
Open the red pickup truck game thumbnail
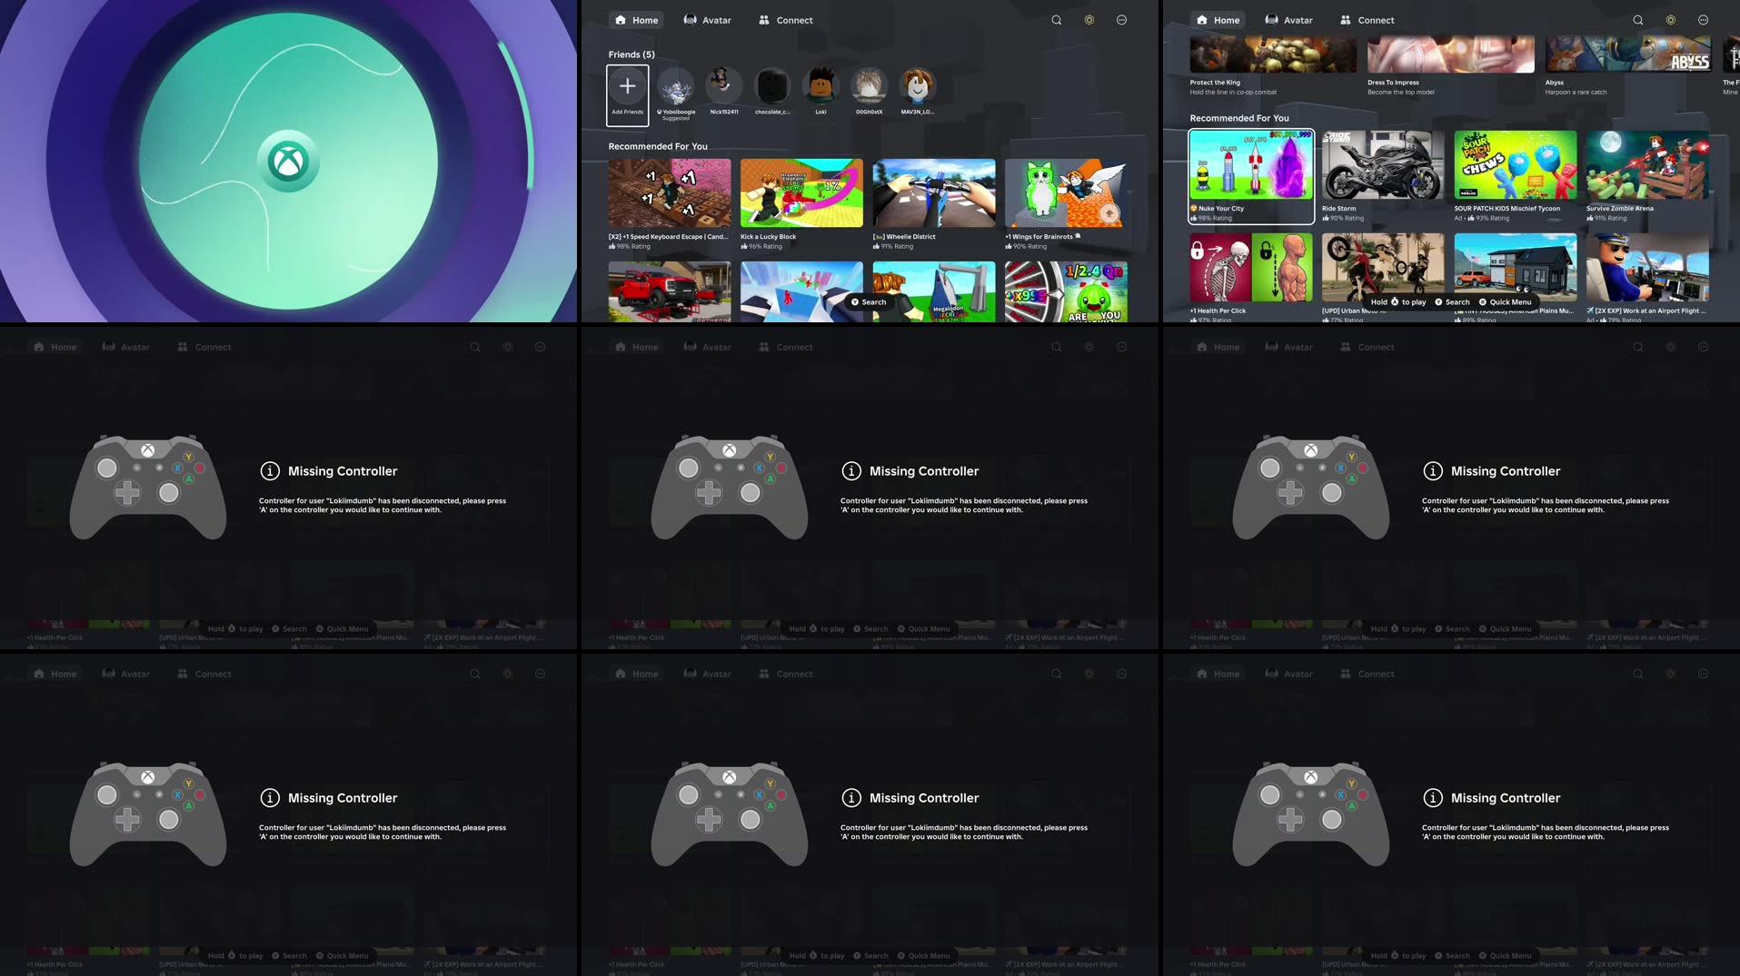(x=670, y=291)
